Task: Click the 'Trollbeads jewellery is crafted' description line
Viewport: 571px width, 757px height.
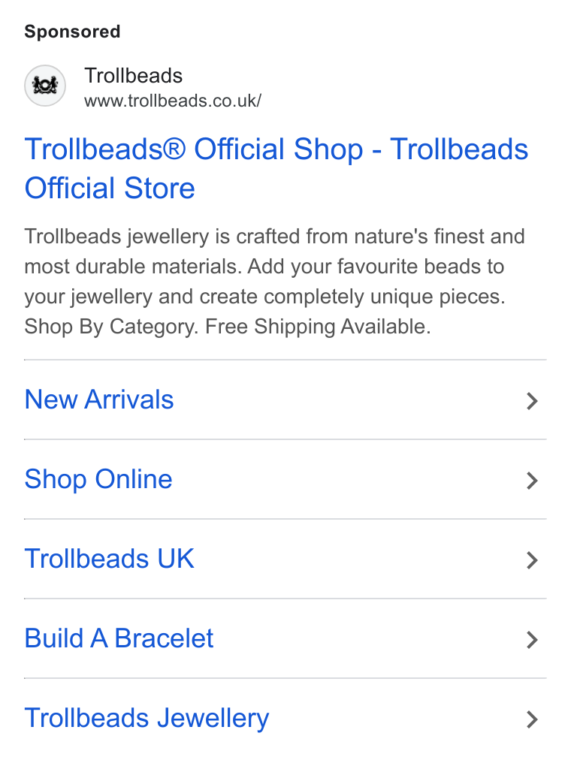Action: 274,237
